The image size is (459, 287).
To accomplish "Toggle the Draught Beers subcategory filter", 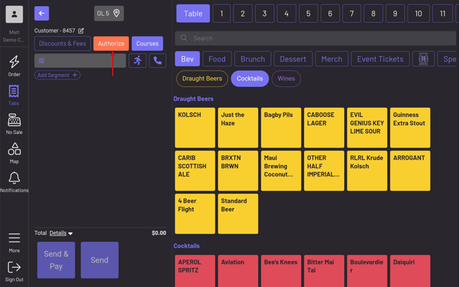I will (202, 79).
